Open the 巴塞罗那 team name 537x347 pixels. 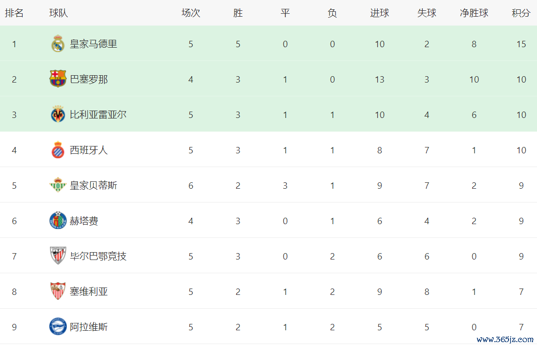pyautogui.click(x=89, y=80)
